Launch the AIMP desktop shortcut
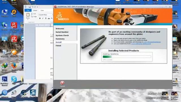The height and width of the screenshot is (102, 181). point(14,13)
